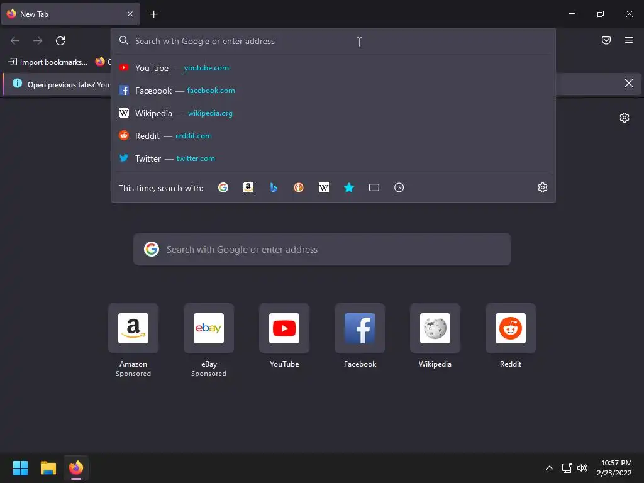Screen dimensions: 644x483
Task: Open File Explorer from the taskbar
Action: (x=48, y=468)
